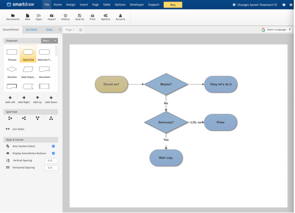295x213 pixels.
Task: Click the 'LOL no' connector label
Action: coord(196,122)
